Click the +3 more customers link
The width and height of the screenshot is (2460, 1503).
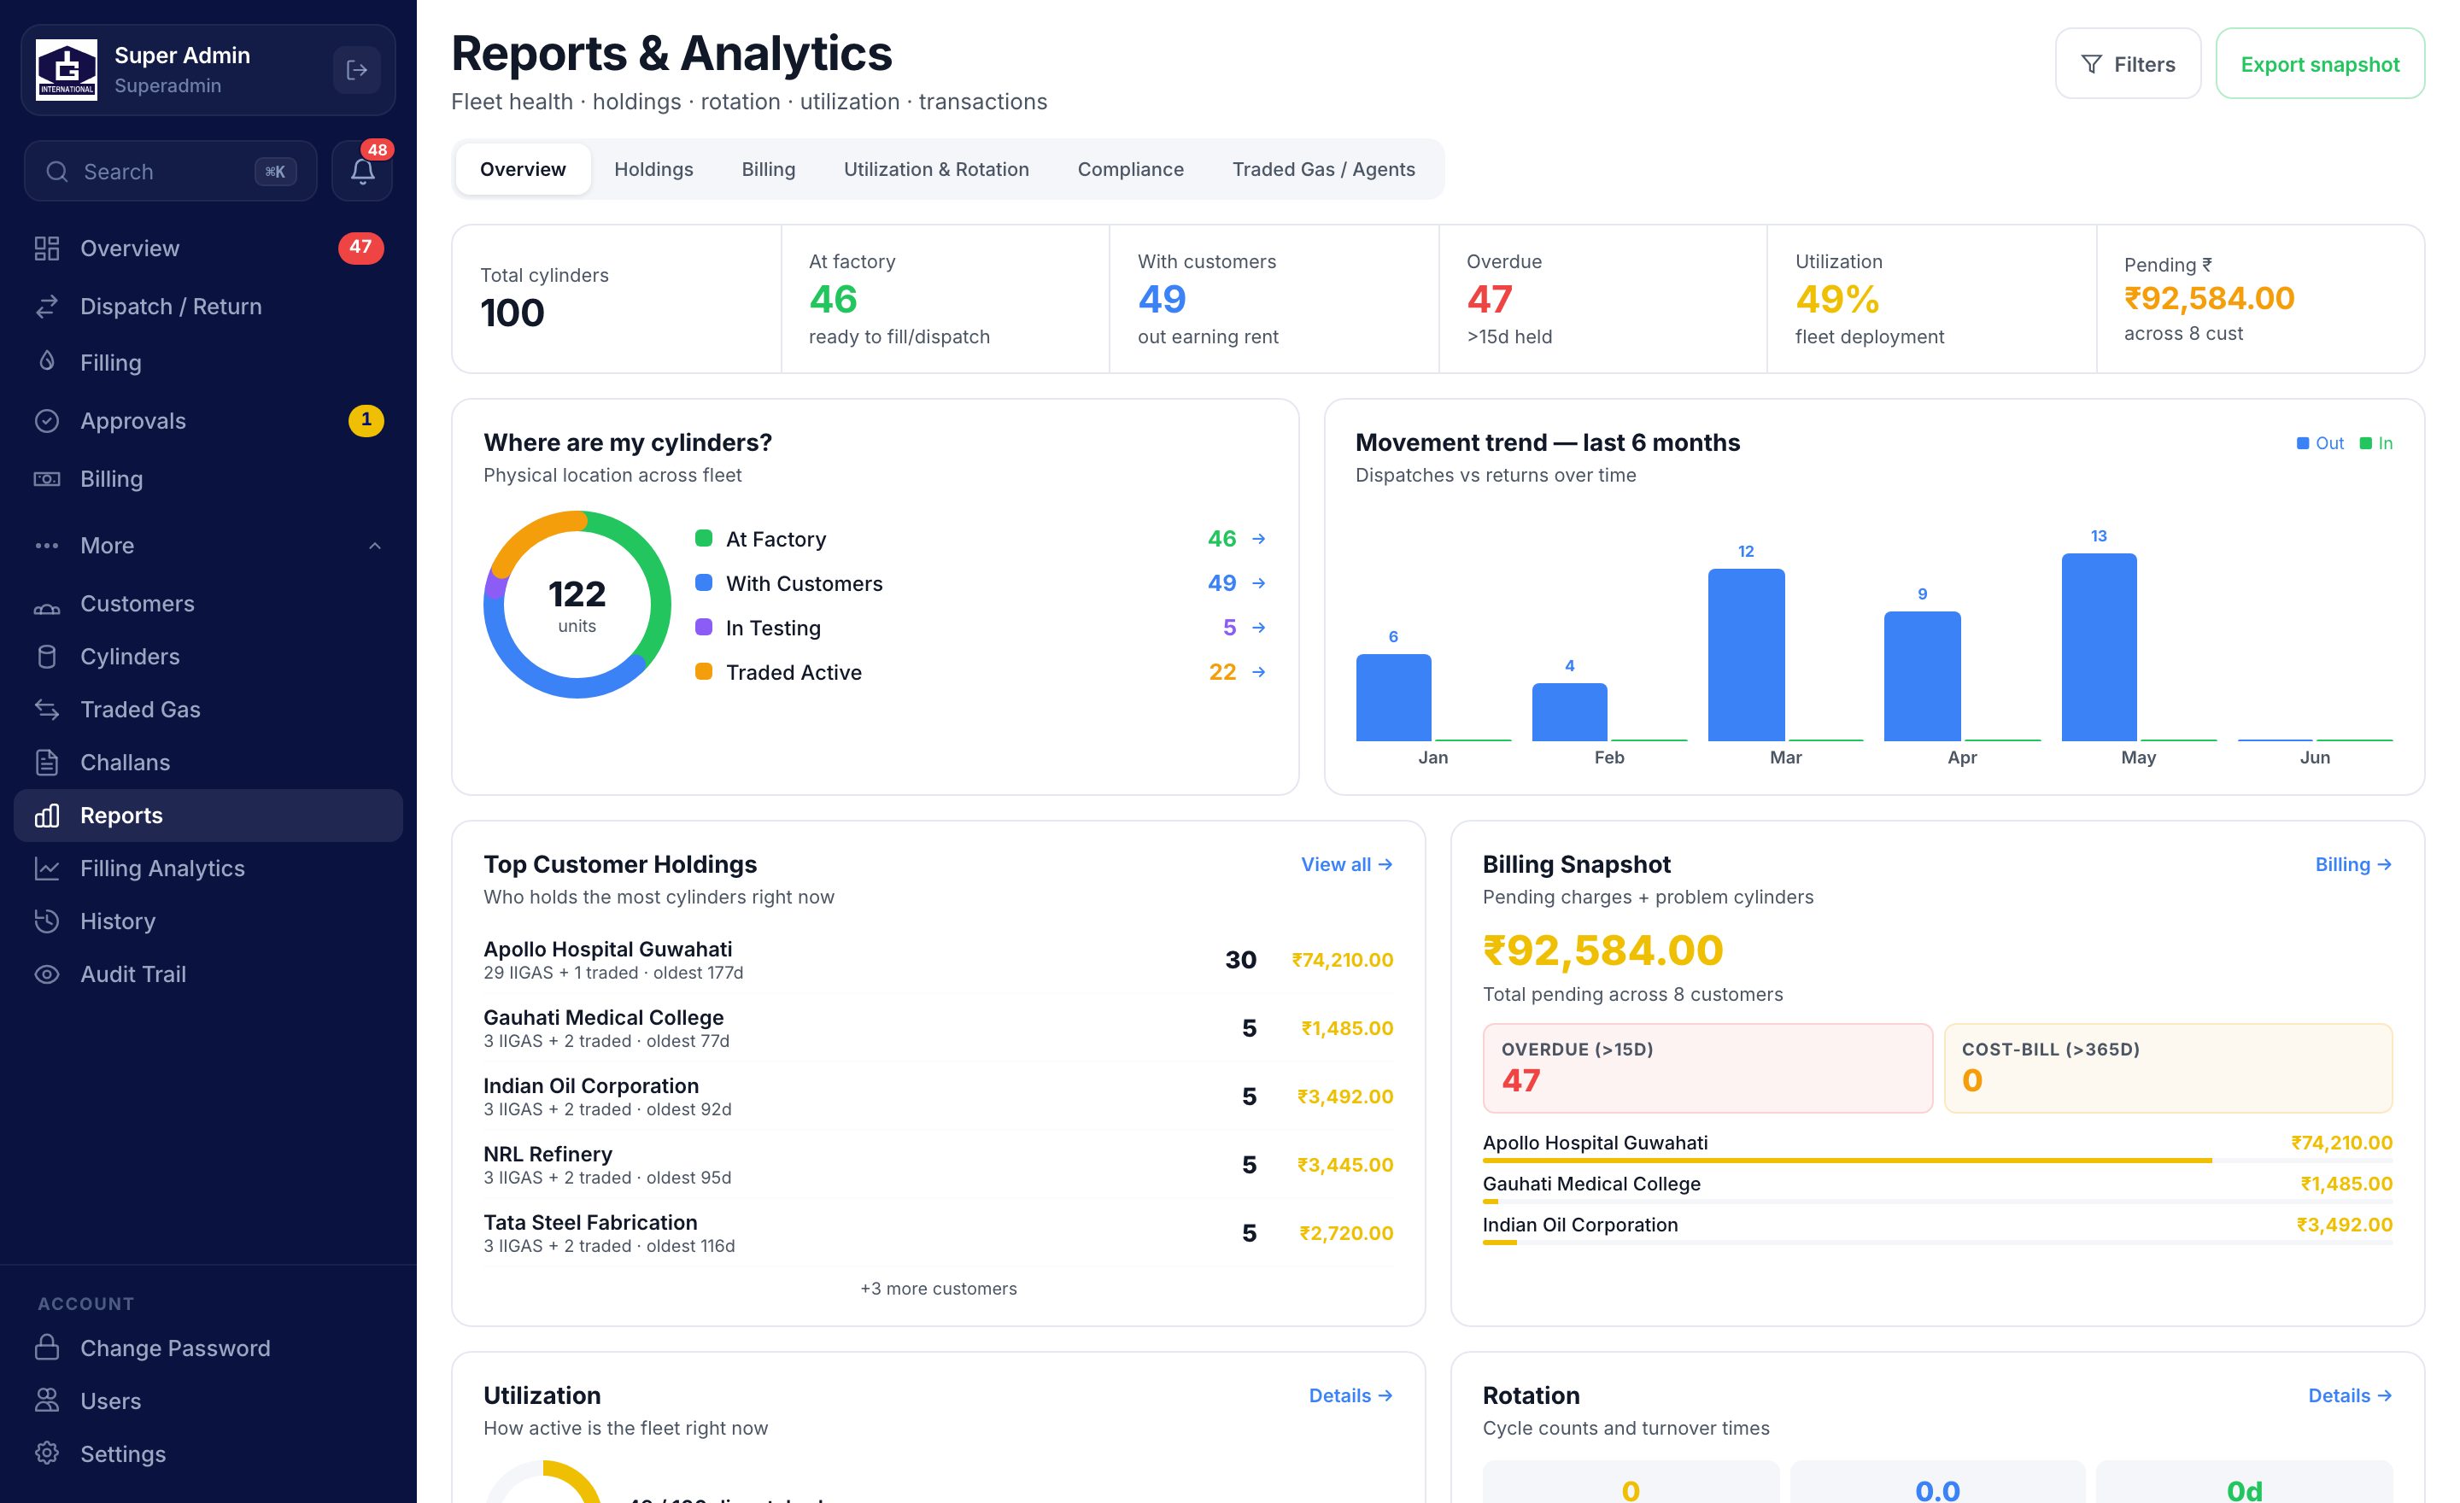tap(939, 1290)
